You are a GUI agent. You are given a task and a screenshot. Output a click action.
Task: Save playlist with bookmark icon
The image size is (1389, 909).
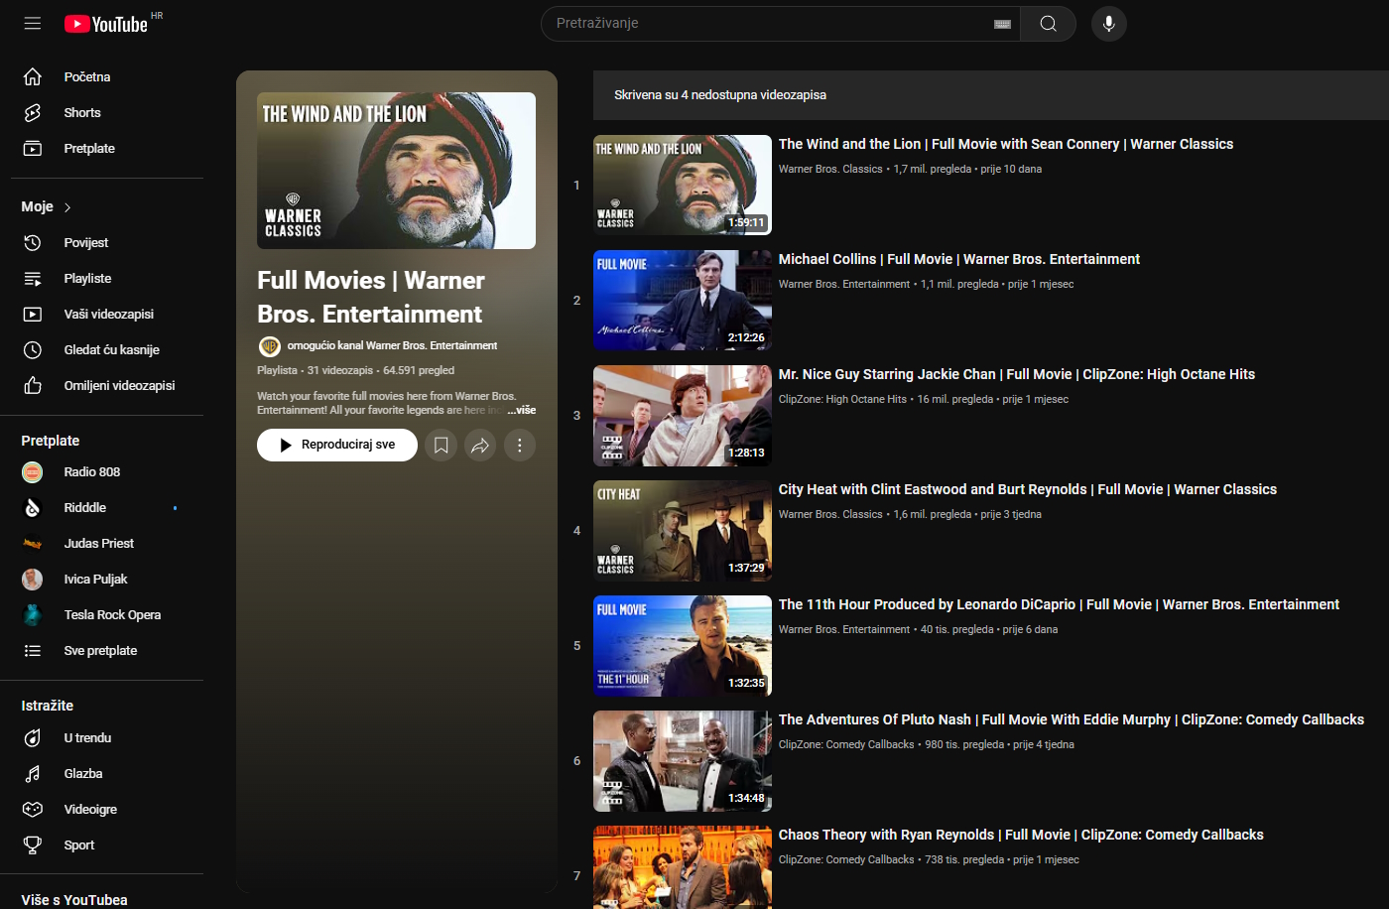pyautogui.click(x=442, y=446)
